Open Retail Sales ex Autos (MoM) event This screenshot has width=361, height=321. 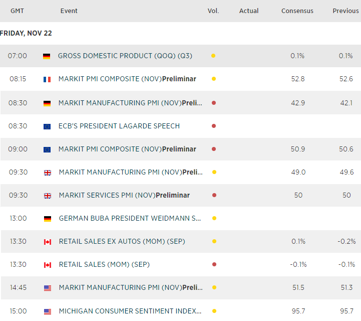coord(122,241)
